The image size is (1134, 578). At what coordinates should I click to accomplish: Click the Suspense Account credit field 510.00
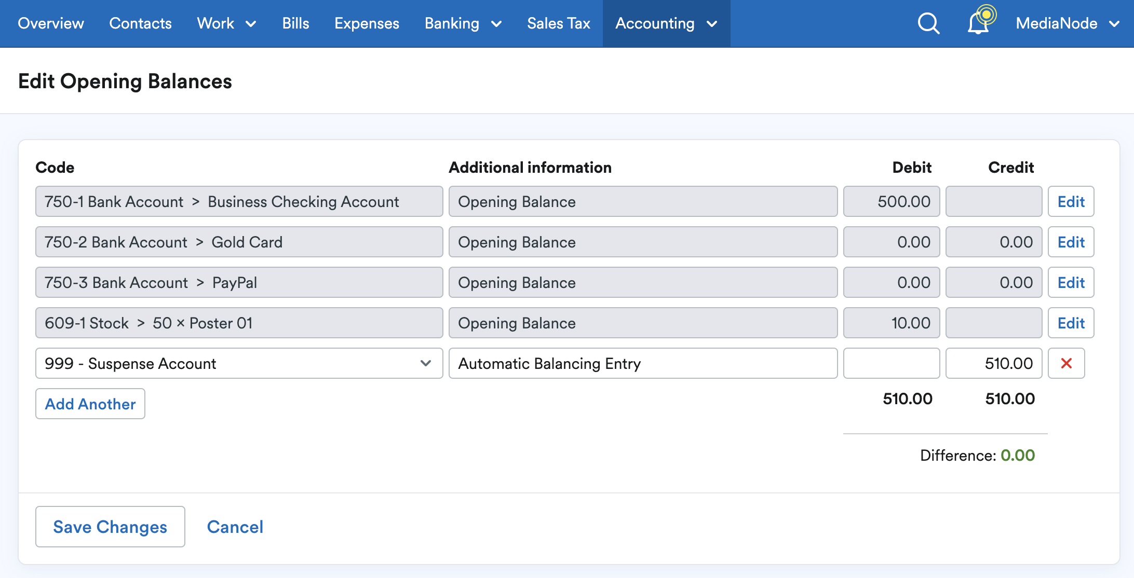[x=994, y=363]
